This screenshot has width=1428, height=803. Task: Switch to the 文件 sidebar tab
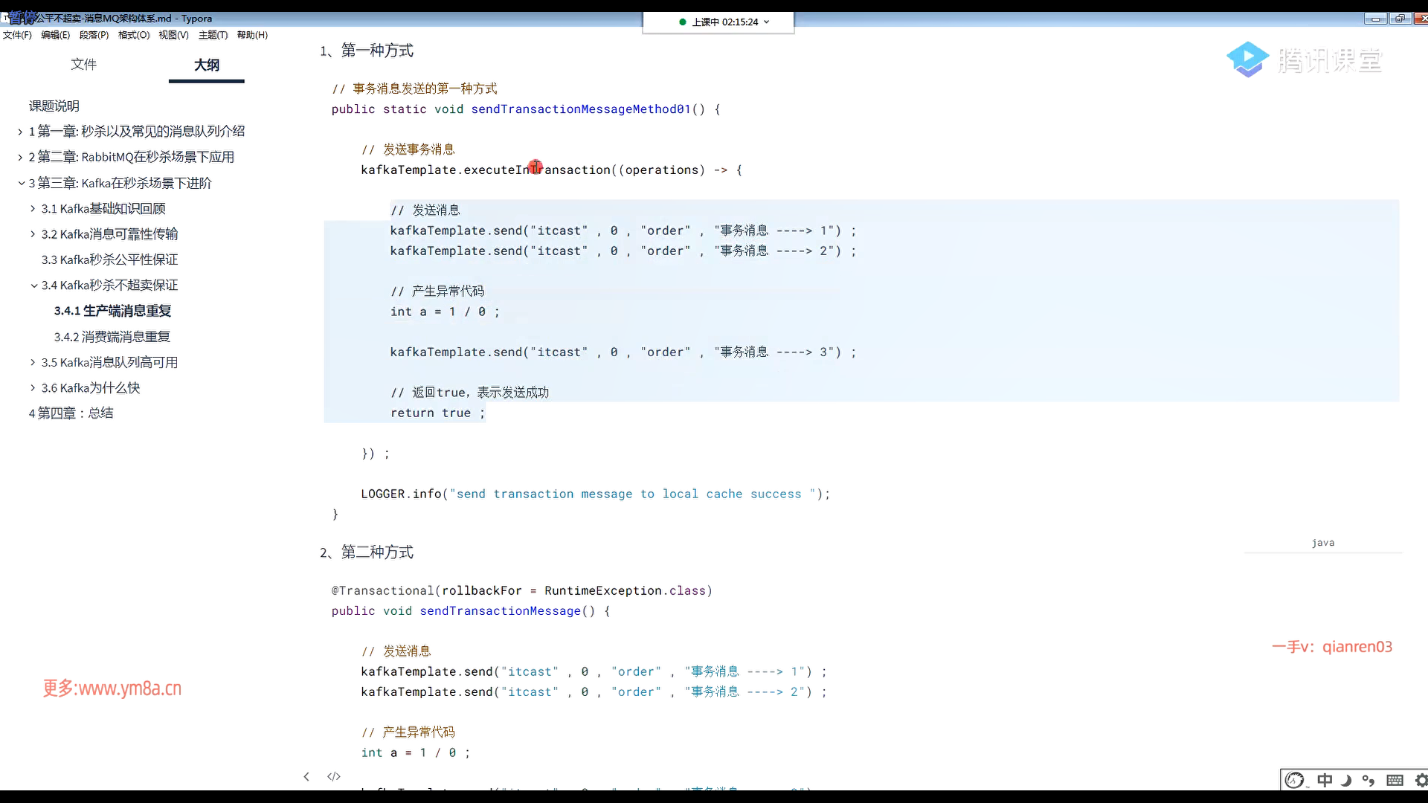click(x=83, y=65)
